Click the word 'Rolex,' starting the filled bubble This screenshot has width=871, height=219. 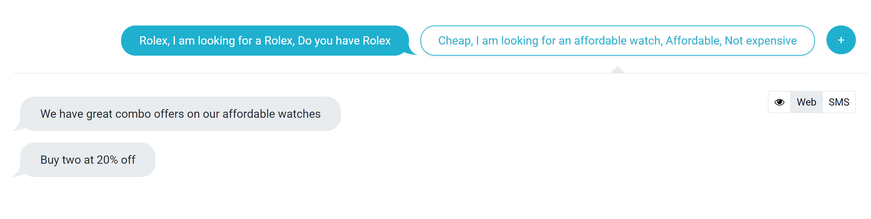coord(155,41)
